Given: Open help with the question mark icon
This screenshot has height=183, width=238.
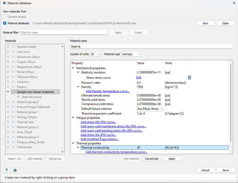Looking at the screenshot, I should click(6, 170).
